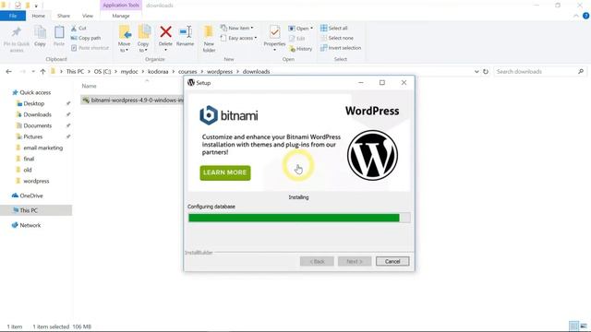591x332 pixels.
Task: Click Edit in the Open group
Action: 297,39
